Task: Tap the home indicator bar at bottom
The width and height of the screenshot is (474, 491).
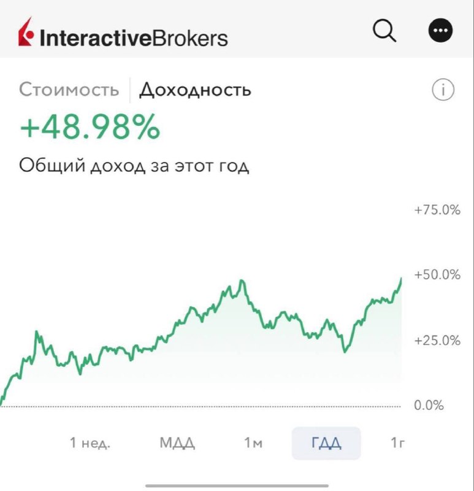Action: tap(237, 485)
